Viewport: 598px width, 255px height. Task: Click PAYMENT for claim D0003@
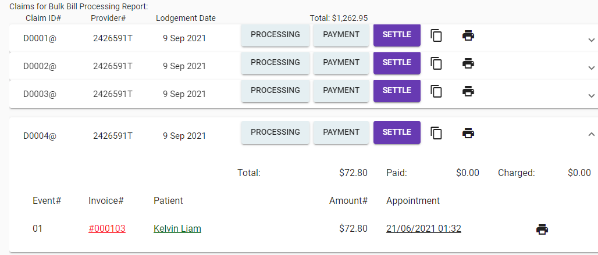pyautogui.click(x=341, y=91)
